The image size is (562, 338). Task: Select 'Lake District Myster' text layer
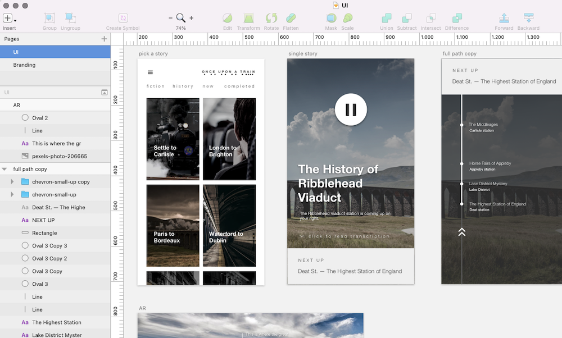55,335
